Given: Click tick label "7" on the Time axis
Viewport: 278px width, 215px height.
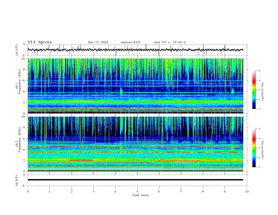Looking at the screenshot, I should 181,191.
